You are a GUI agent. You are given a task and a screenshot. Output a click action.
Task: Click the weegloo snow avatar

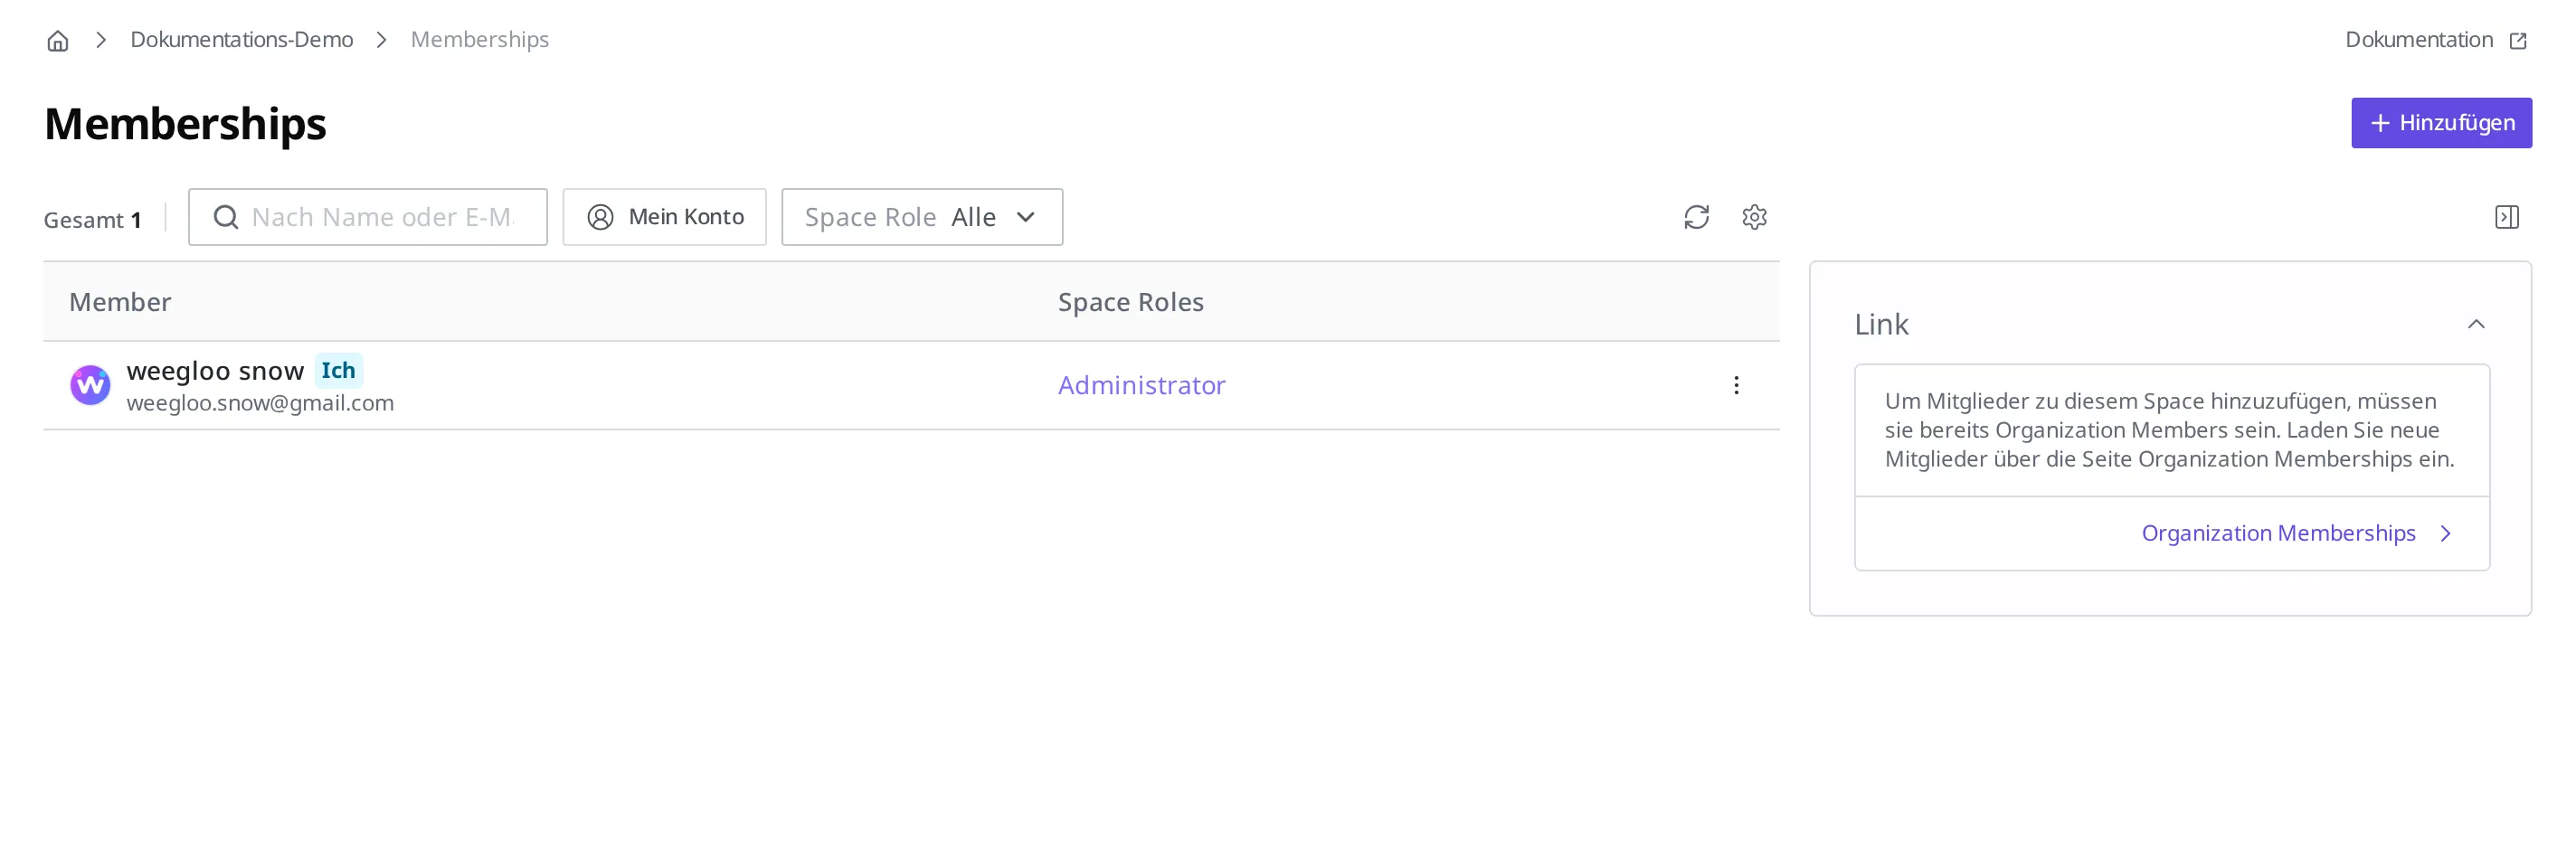click(90, 385)
